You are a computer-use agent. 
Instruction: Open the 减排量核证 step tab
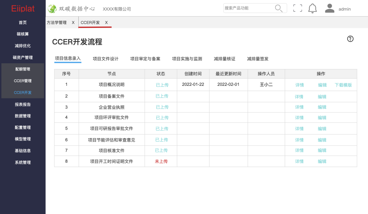[225, 59]
